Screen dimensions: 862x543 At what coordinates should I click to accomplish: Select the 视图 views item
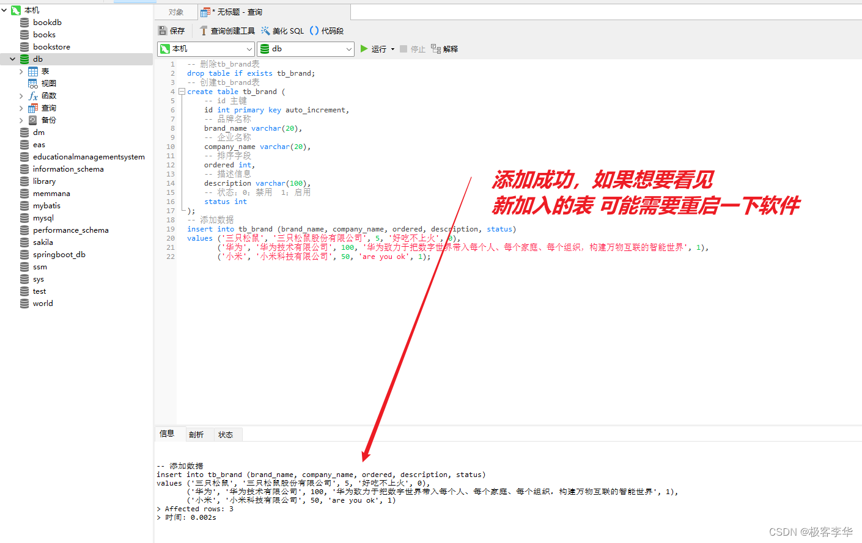pyautogui.click(x=48, y=84)
